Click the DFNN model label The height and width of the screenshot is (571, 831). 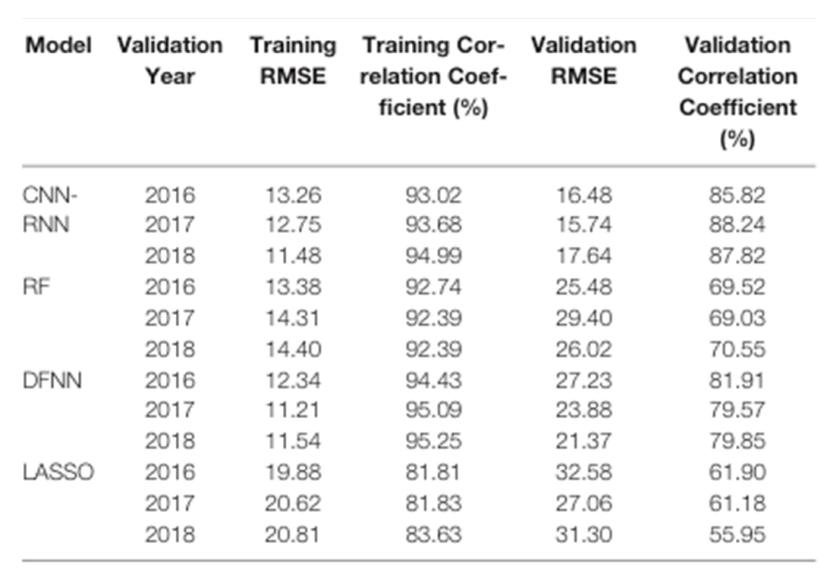coord(52,380)
